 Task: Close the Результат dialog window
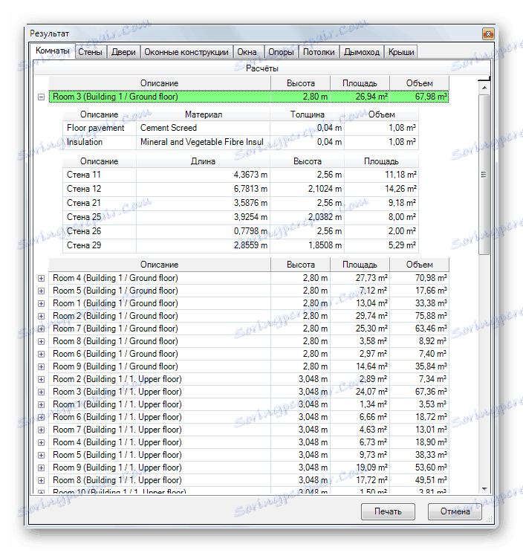tap(488, 34)
